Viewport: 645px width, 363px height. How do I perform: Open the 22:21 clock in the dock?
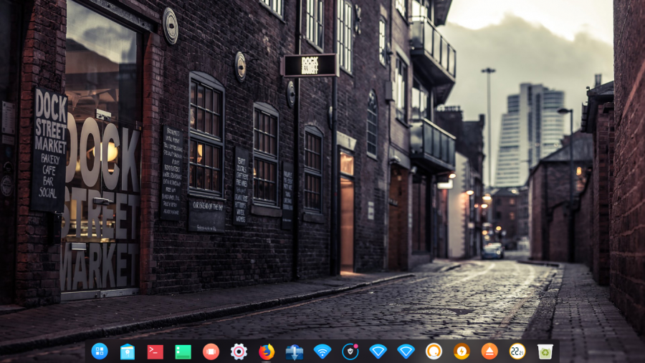pyautogui.click(x=517, y=352)
